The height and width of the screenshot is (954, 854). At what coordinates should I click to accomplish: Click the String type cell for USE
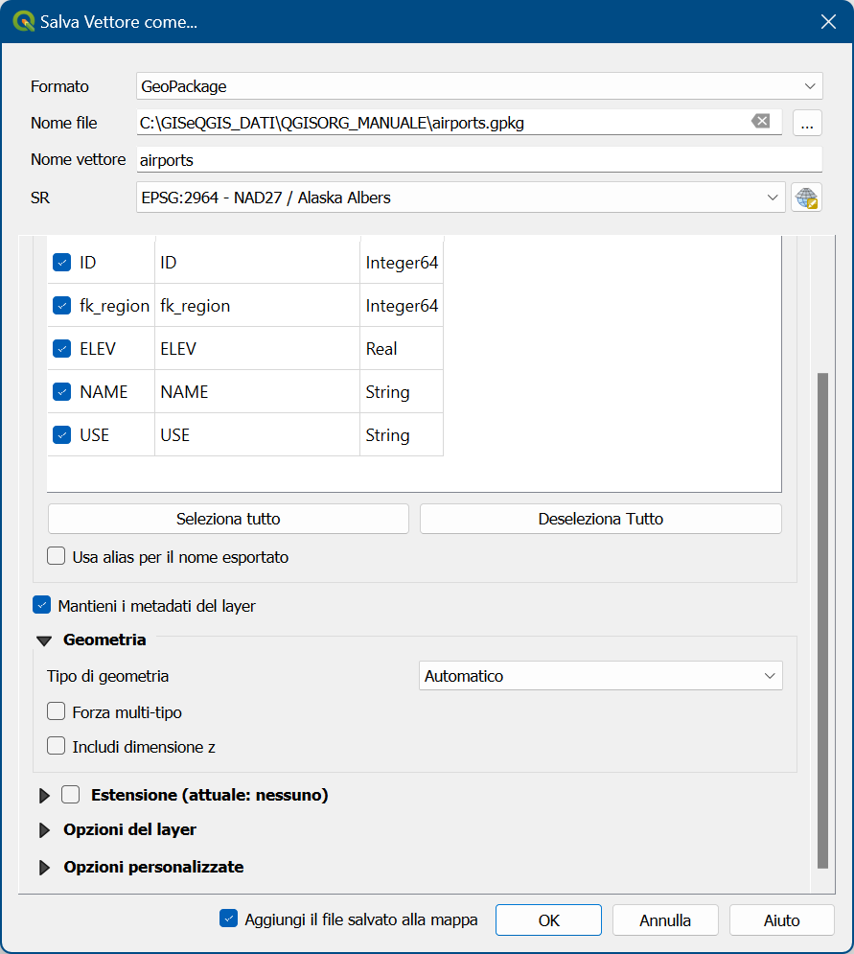(402, 435)
